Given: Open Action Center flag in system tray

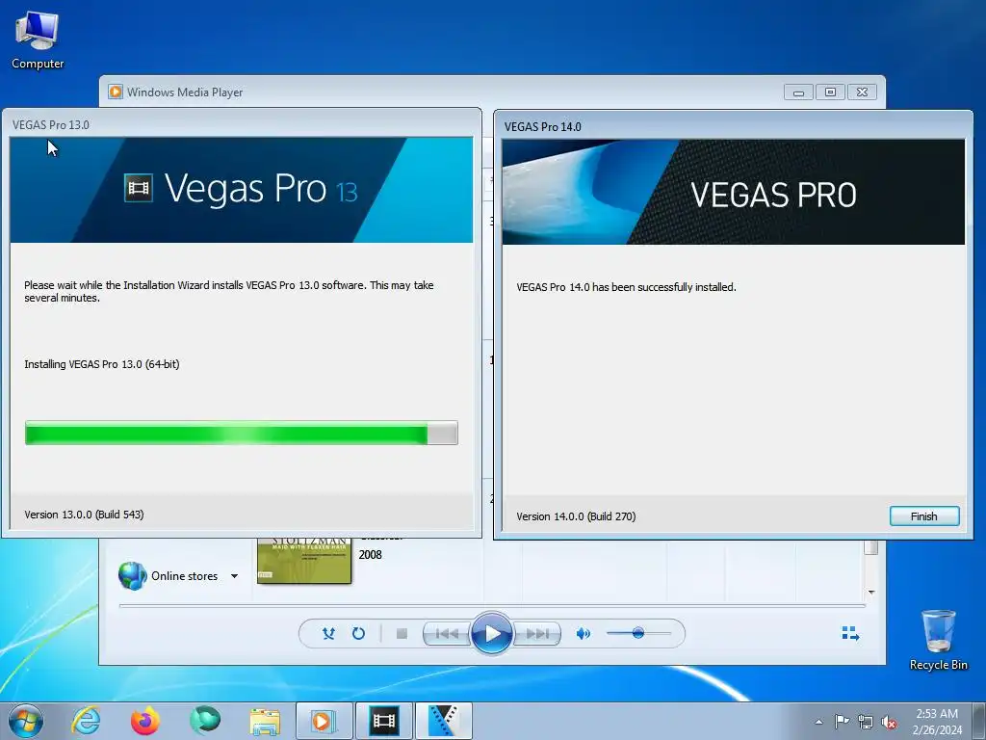Looking at the screenshot, I should coord(842,721).
